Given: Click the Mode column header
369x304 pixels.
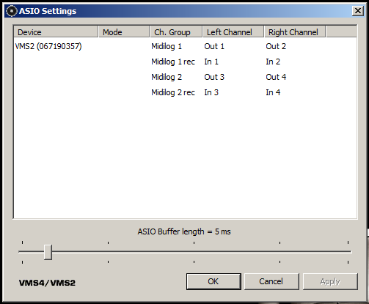Looking at the screenshot, I should coord(124,32).
